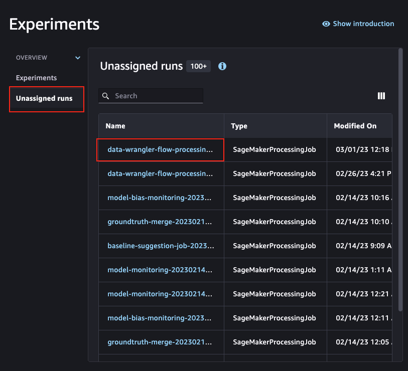Collapse the OVERVIEW section chevron
408x371 pixels.
click(x=78, y=58)
